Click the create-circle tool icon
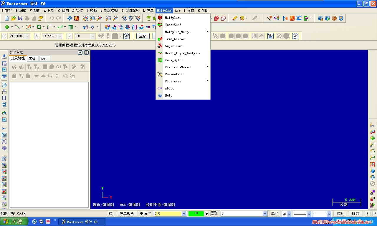This screenshot has width=377, height=226. point(28,27)
